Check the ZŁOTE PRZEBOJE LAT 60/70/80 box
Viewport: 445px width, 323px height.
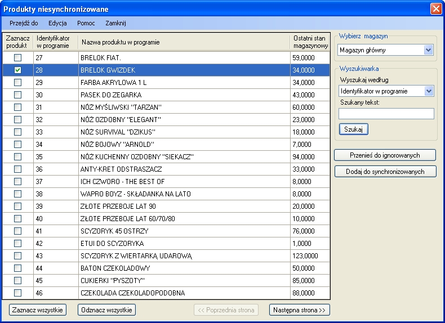pos(17,219)
